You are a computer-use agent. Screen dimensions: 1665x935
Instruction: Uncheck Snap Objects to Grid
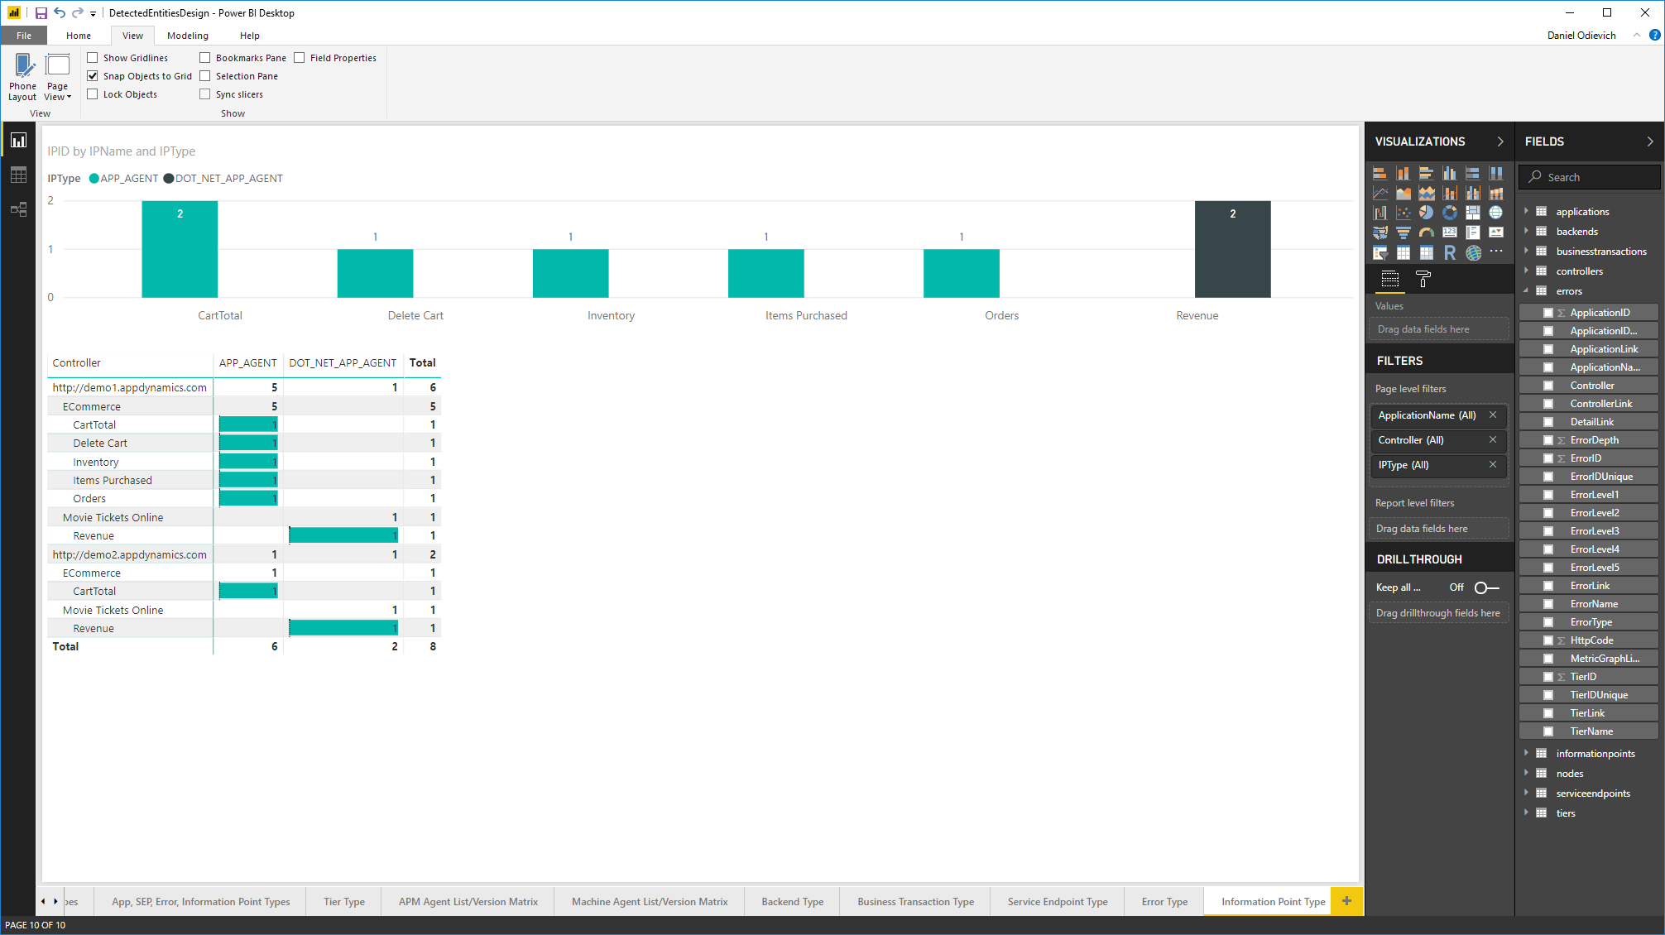coord(93,76)
